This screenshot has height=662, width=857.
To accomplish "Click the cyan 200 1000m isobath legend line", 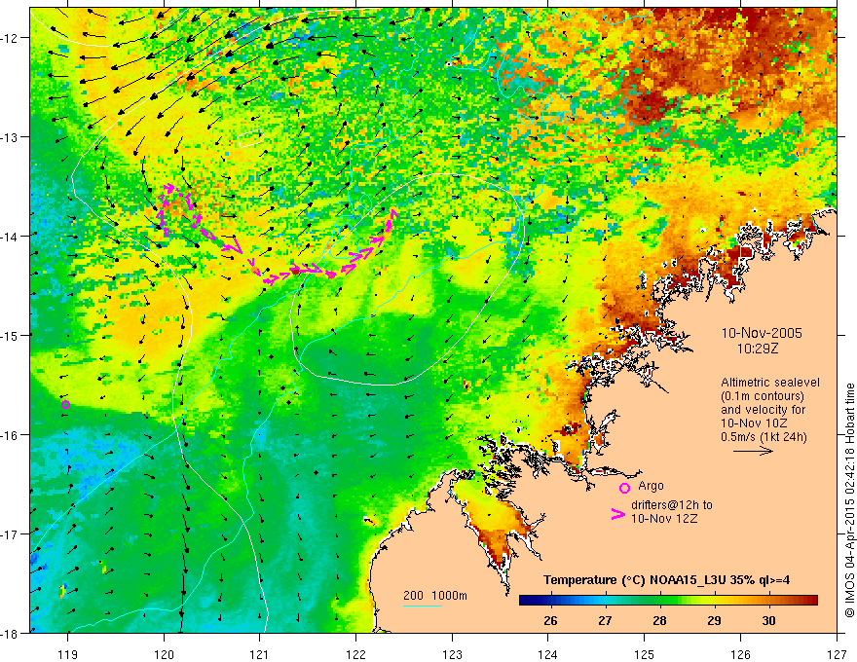I will (423, 606).
